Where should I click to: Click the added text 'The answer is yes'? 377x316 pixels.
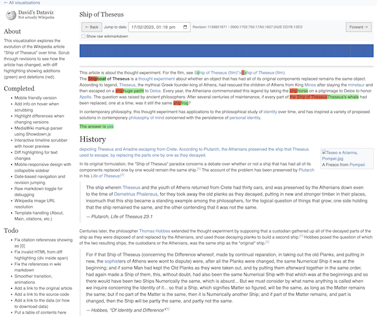pos(96,126)
